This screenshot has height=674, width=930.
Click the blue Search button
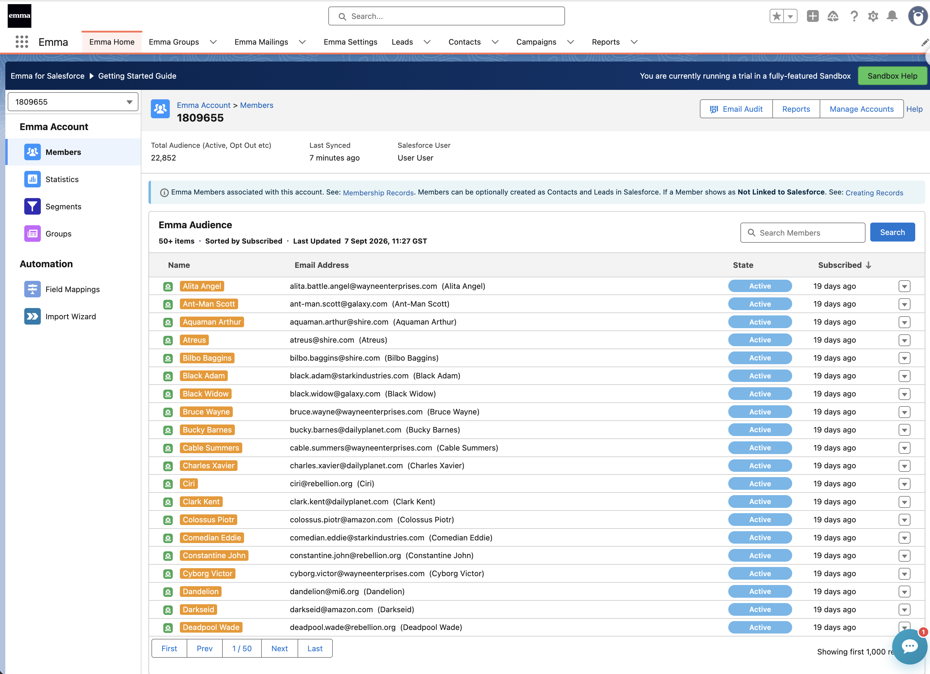point(892,232)
